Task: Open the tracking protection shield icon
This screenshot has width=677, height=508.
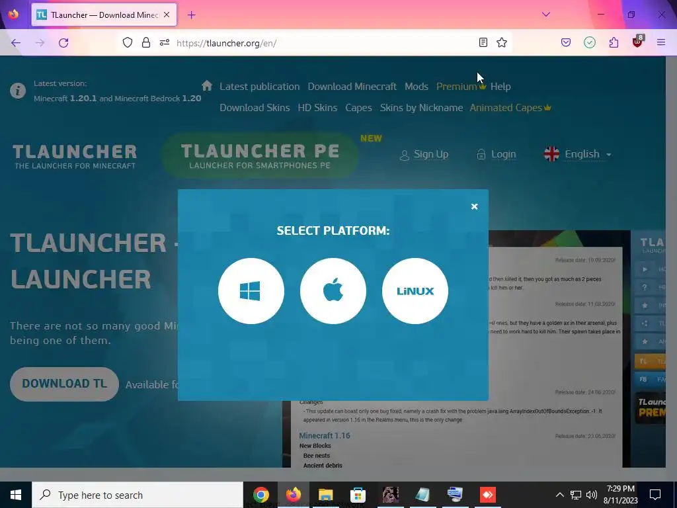Action: pyautogui.click(x=128, y=42)
